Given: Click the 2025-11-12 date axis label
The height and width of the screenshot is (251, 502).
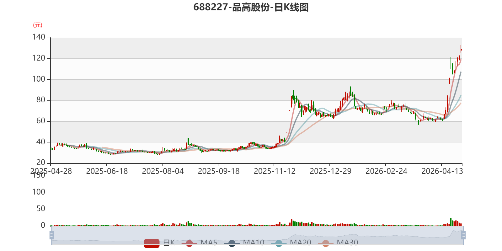Looking at the screenshot, I should (x=275, y=171).
